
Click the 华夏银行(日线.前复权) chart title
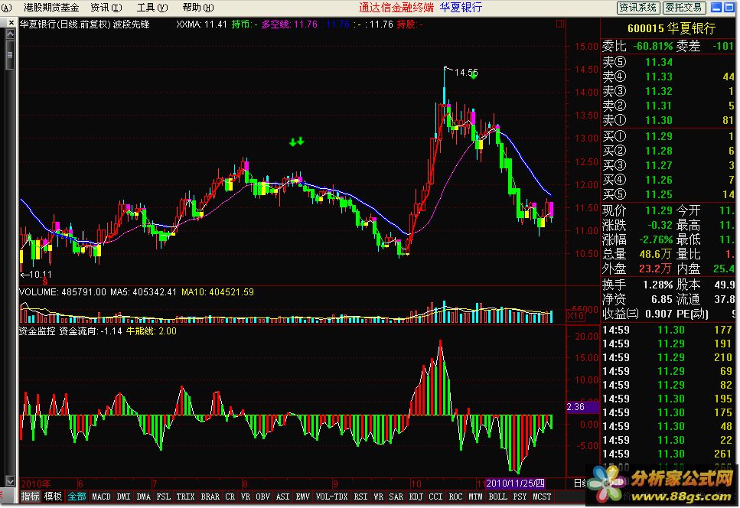tap(64, 24)
